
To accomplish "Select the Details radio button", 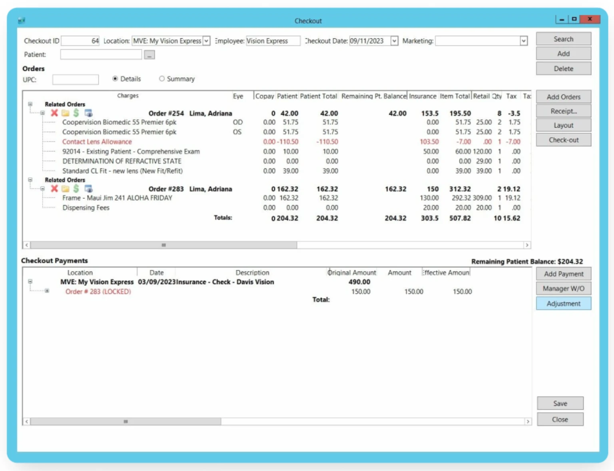I will [x=116, y=78].
